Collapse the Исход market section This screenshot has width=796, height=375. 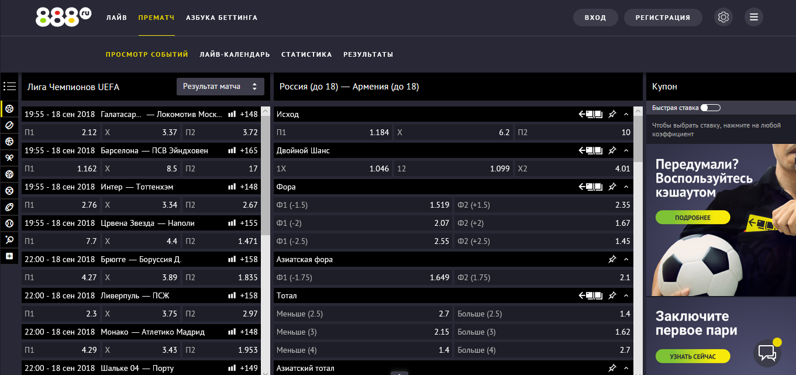click(x=626, y=115)
